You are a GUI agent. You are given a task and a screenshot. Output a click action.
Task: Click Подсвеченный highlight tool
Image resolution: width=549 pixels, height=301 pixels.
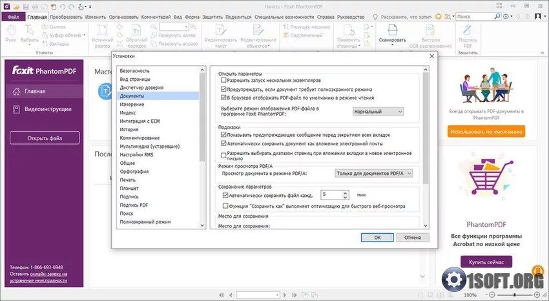pos(303,36)
